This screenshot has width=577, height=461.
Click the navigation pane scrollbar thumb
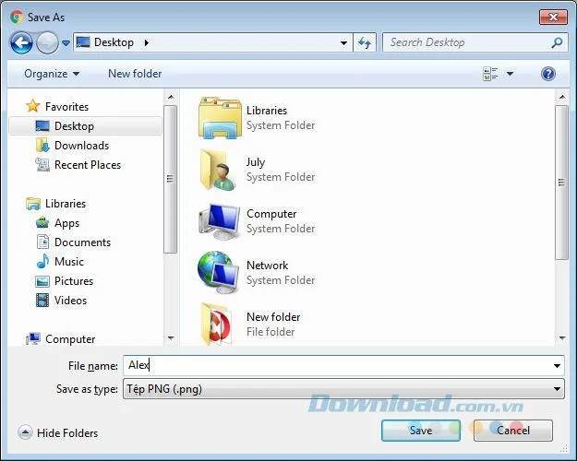point(170,179)
